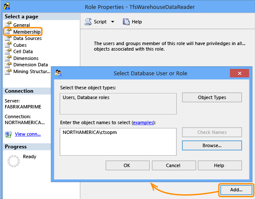Click the Dimension Data page icon

click(8, 65)
